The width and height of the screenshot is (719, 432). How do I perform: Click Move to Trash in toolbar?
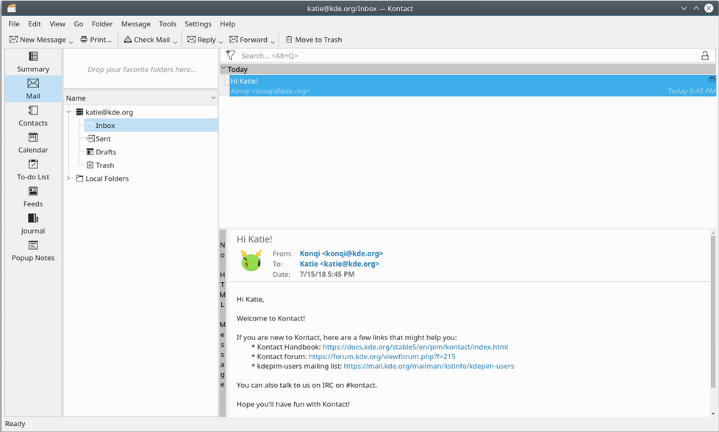(x=314, y=40)
